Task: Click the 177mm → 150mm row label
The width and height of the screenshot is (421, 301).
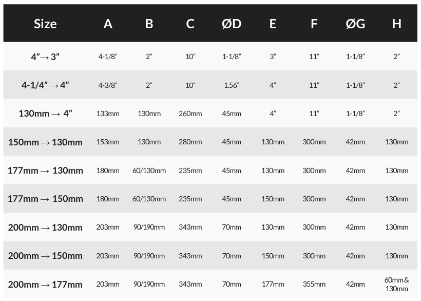Action: coord(45,199)
